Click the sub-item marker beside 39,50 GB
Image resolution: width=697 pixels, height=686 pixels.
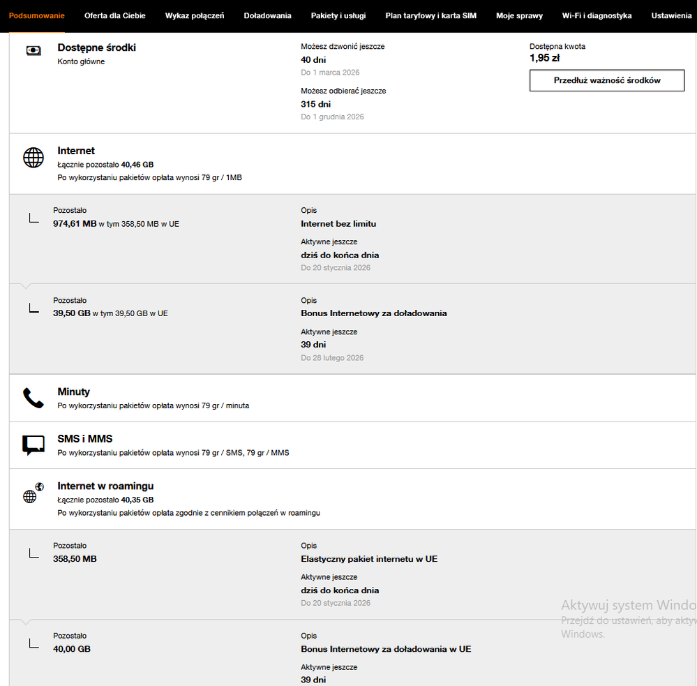pos(33,308)
